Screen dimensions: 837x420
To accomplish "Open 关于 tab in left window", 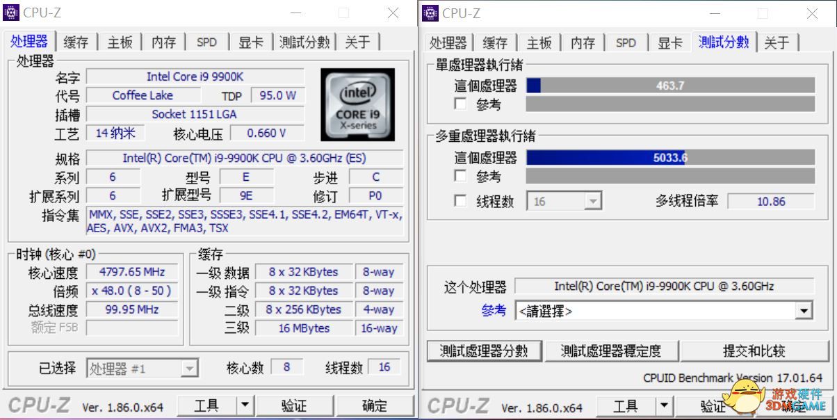I will (x=357, y=42).
